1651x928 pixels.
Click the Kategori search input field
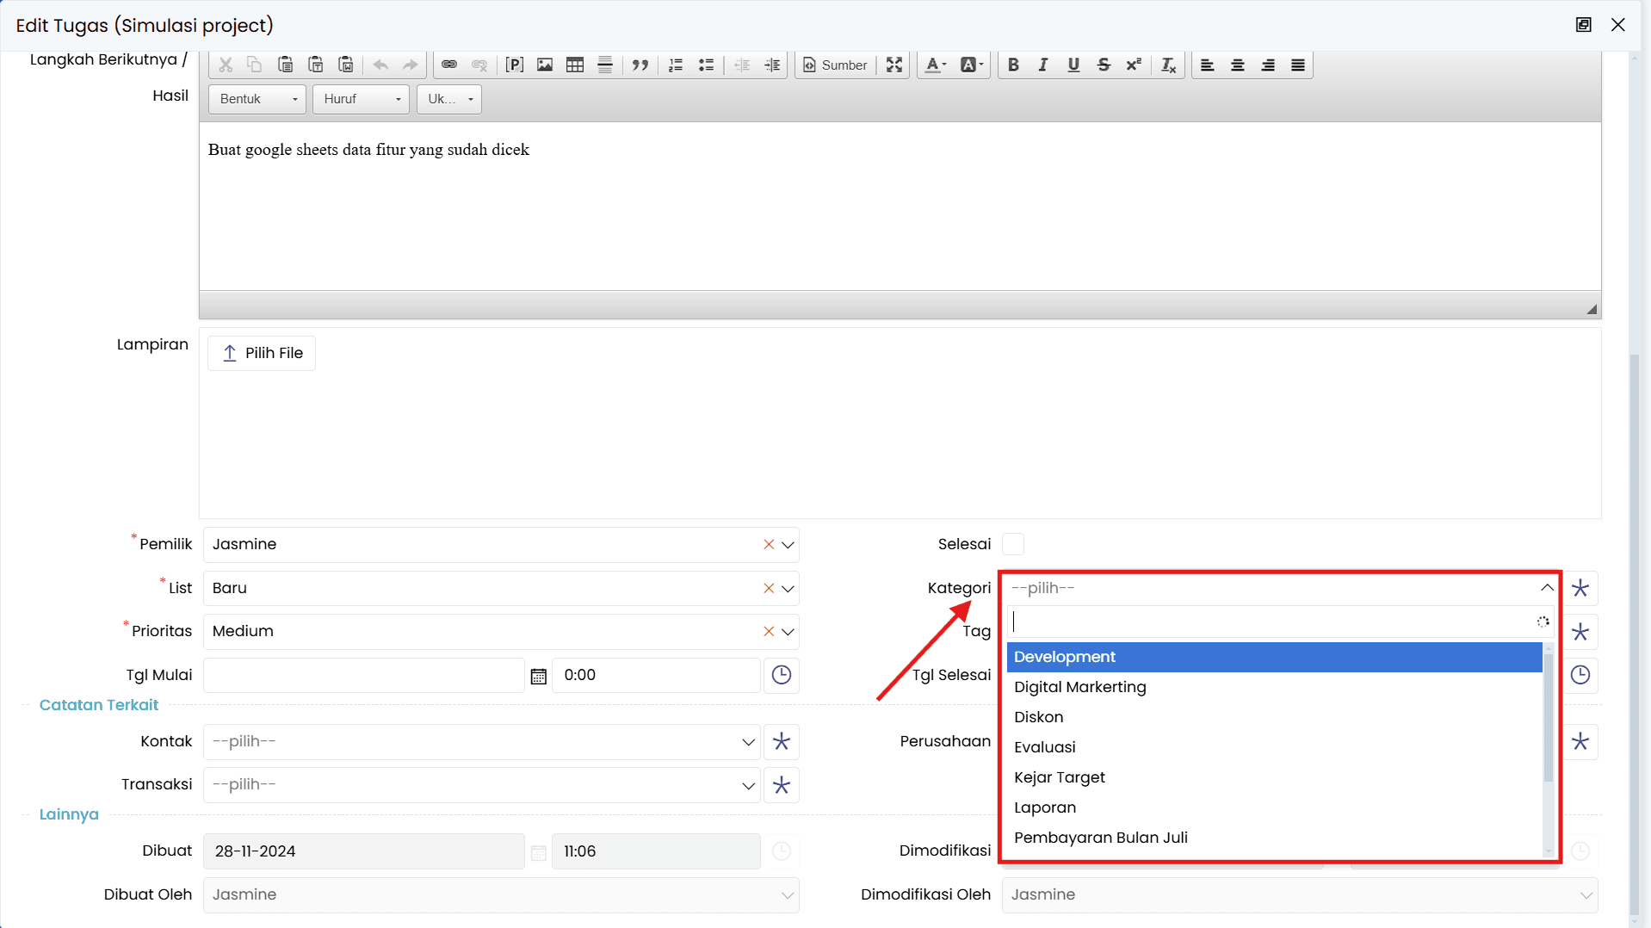pos(1272,622)
